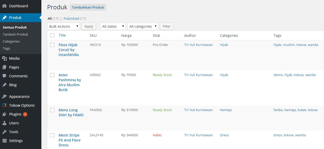Check the Floss Hijab Ceruti product checkbox

(x=52, y=45)
